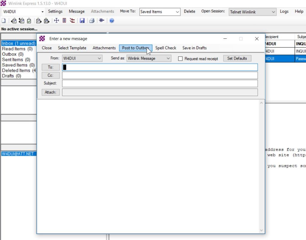This screenshot has height=240, width=306.
Task: Click the printer icon in the toolbar
Action: 92,20
